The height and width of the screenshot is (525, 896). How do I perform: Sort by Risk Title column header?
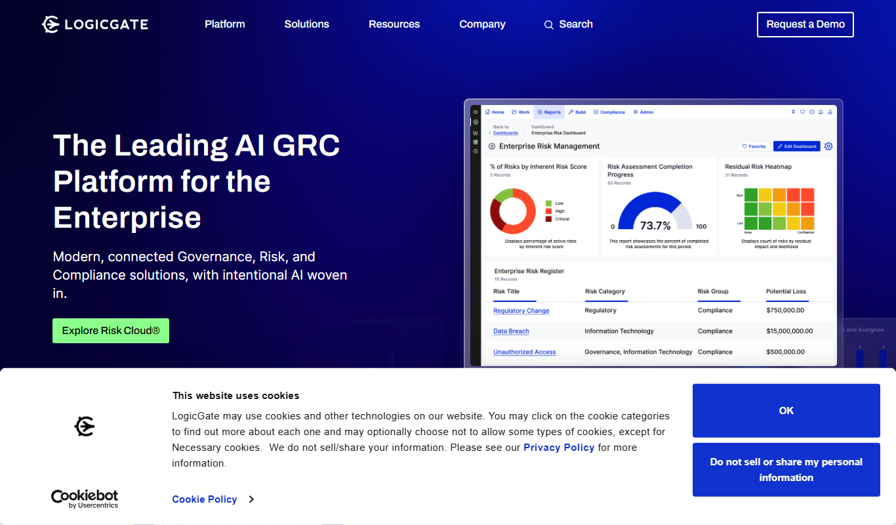click(x=506, y=291)
